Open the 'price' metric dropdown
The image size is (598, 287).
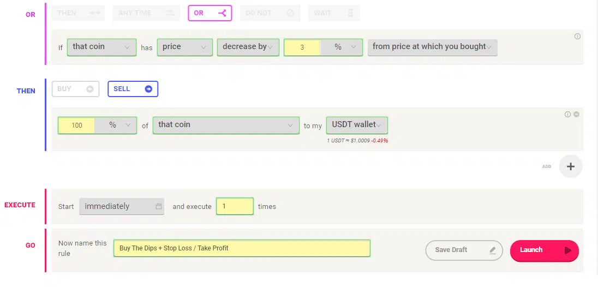pyautogui.click(x=184, y=47)
